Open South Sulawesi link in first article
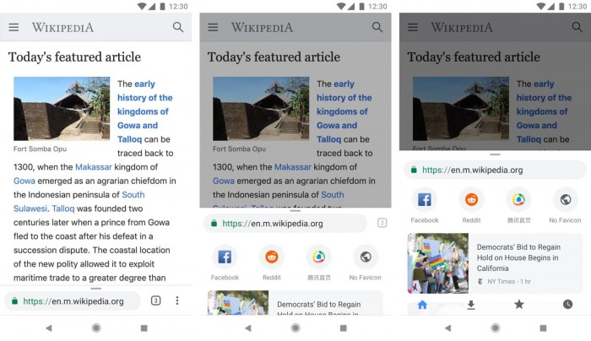The width and height of the screenshot is (591, 341). point(79,202)
